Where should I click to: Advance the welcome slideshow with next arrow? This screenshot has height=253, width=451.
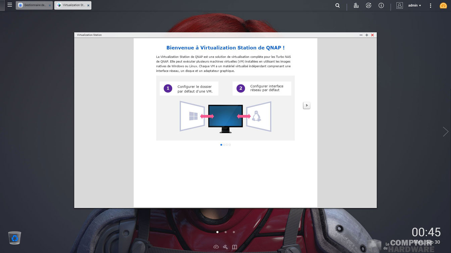pyautogui.click(x=306, y=105)
